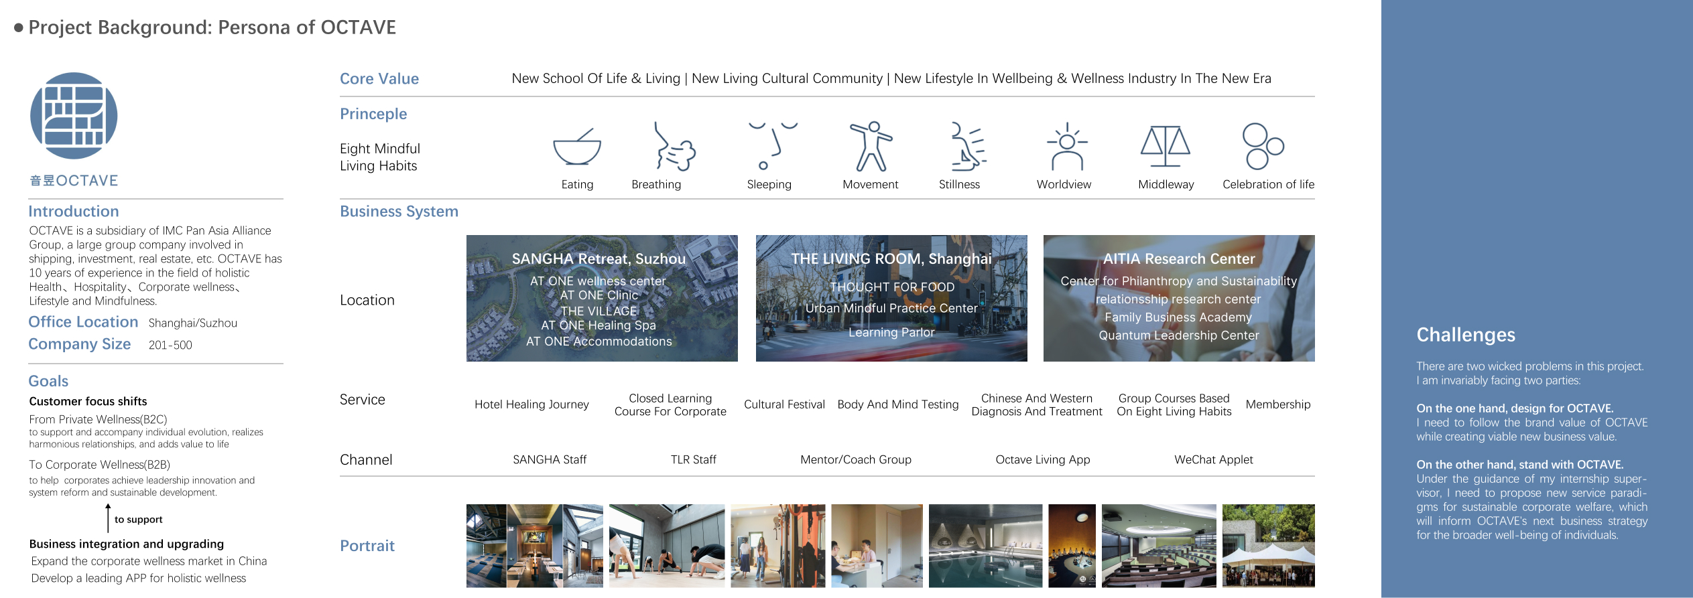Click the 'Service' row label
1693x598 pixels.
coord(363,400)
